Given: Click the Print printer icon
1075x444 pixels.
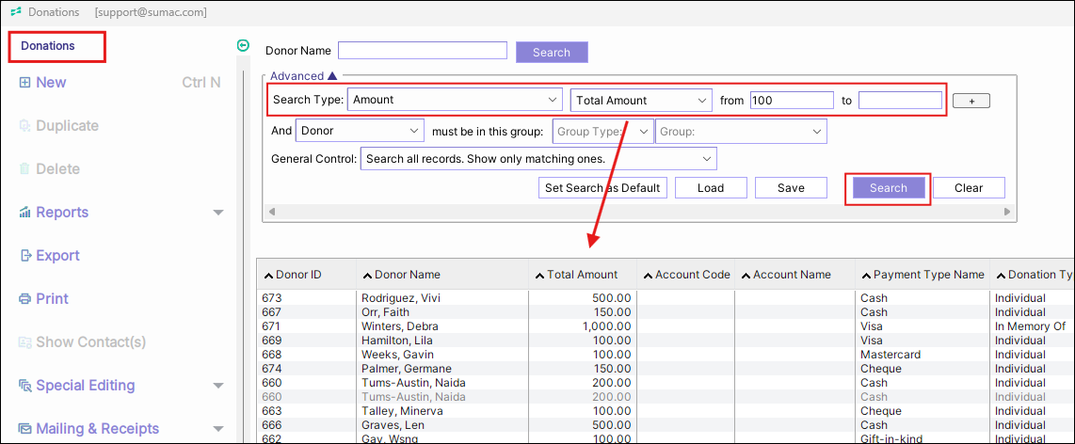Looking at the screenshot, I should point(25,299).
